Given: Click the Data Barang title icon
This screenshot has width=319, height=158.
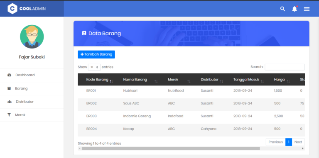Looking at the screenshot, I should point(84,33).
